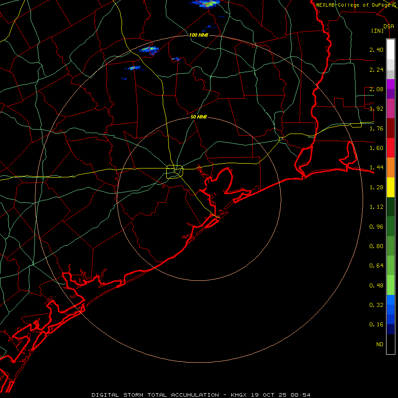Click the 0.96 legend value

(376, 227)
